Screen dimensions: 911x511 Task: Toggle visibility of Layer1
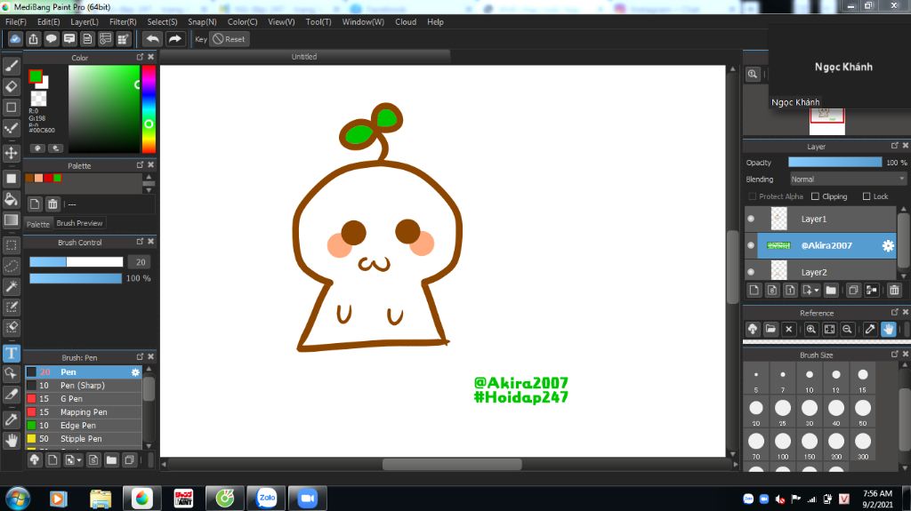coord(751,219)
